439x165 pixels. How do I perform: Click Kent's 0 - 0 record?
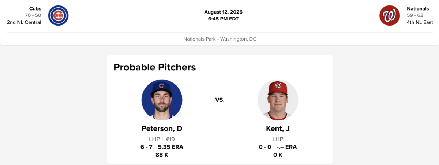265,147
